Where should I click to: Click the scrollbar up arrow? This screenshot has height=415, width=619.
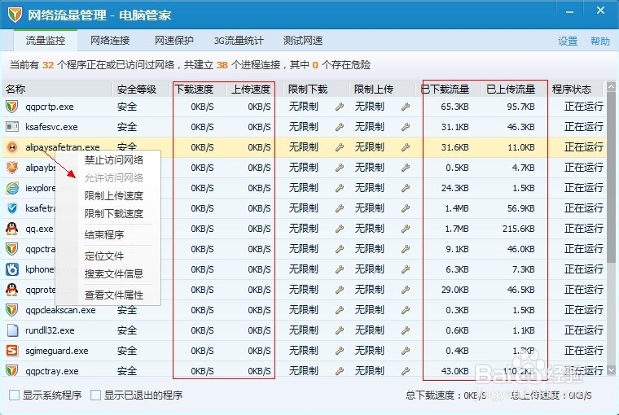(x=611, y=86)
